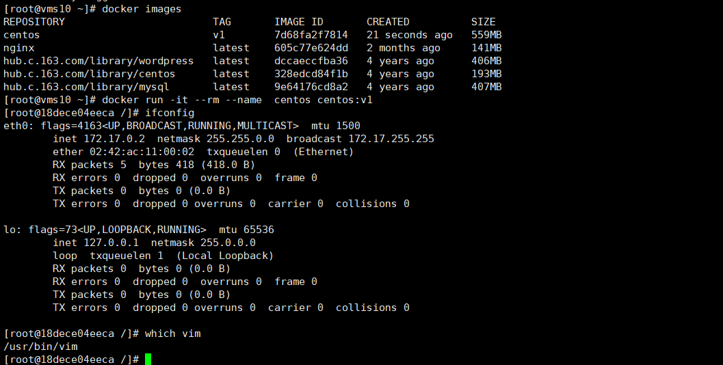Click the docker images command text
Image resolution: width=723 pixels, height=365 pixels.
tap(142, 9)
